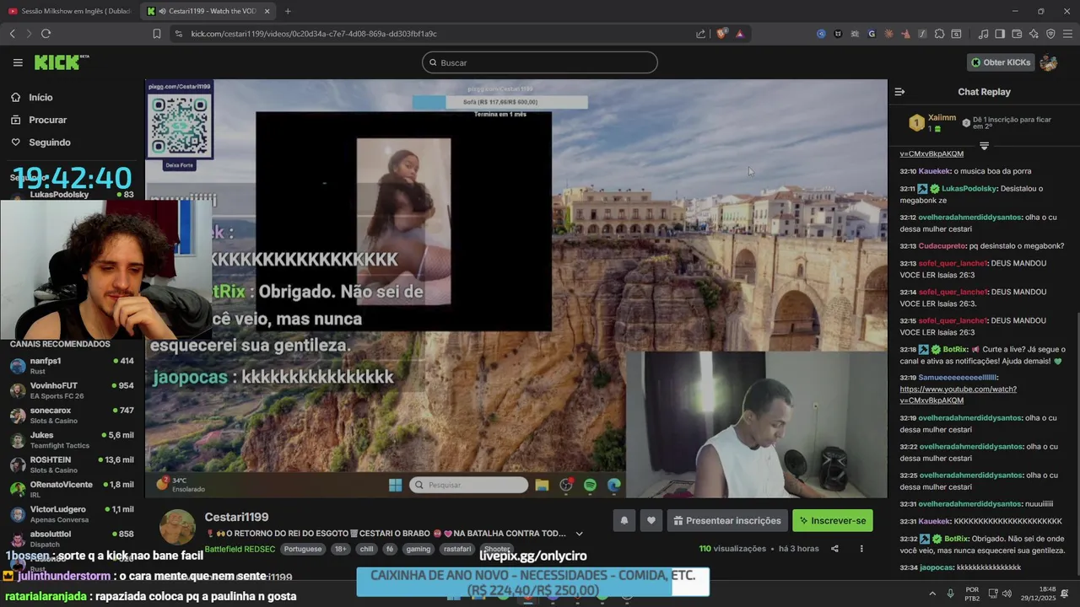Open recommended channel absolutlol

coord(72,538)
